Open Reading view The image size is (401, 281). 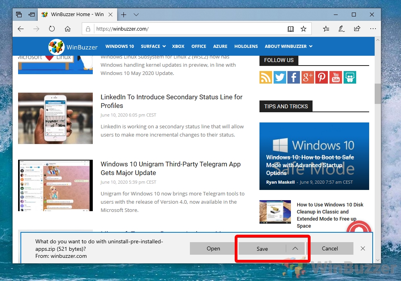[x=291, y=29]
